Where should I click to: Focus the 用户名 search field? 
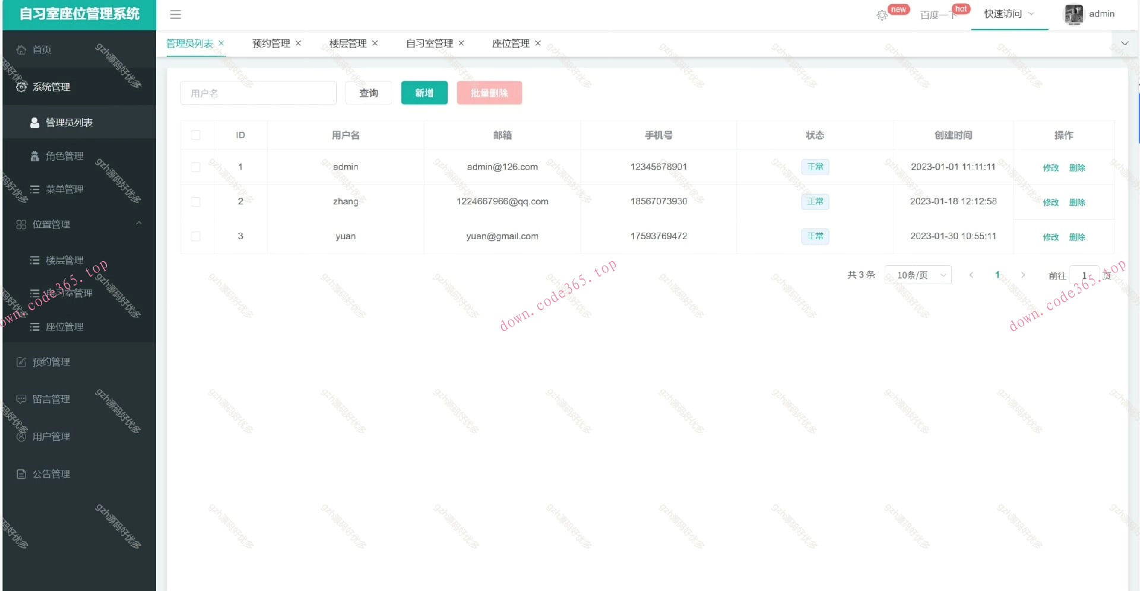(x=258, y=93)
